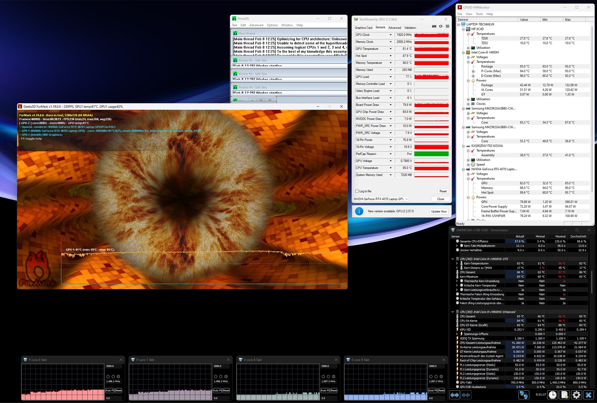Screen dimensions: 597x403
Task: Select first radio button in E-core 9 graph
Action: point(431,376)
